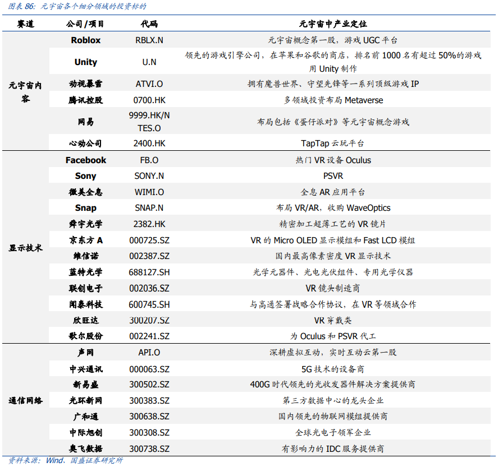Select code 600745.SH
This screenshot has width=498, height=467.
[149, 304]
